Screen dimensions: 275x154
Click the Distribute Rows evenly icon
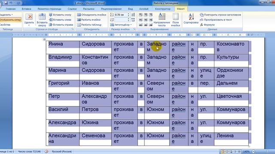click(133, 15)
